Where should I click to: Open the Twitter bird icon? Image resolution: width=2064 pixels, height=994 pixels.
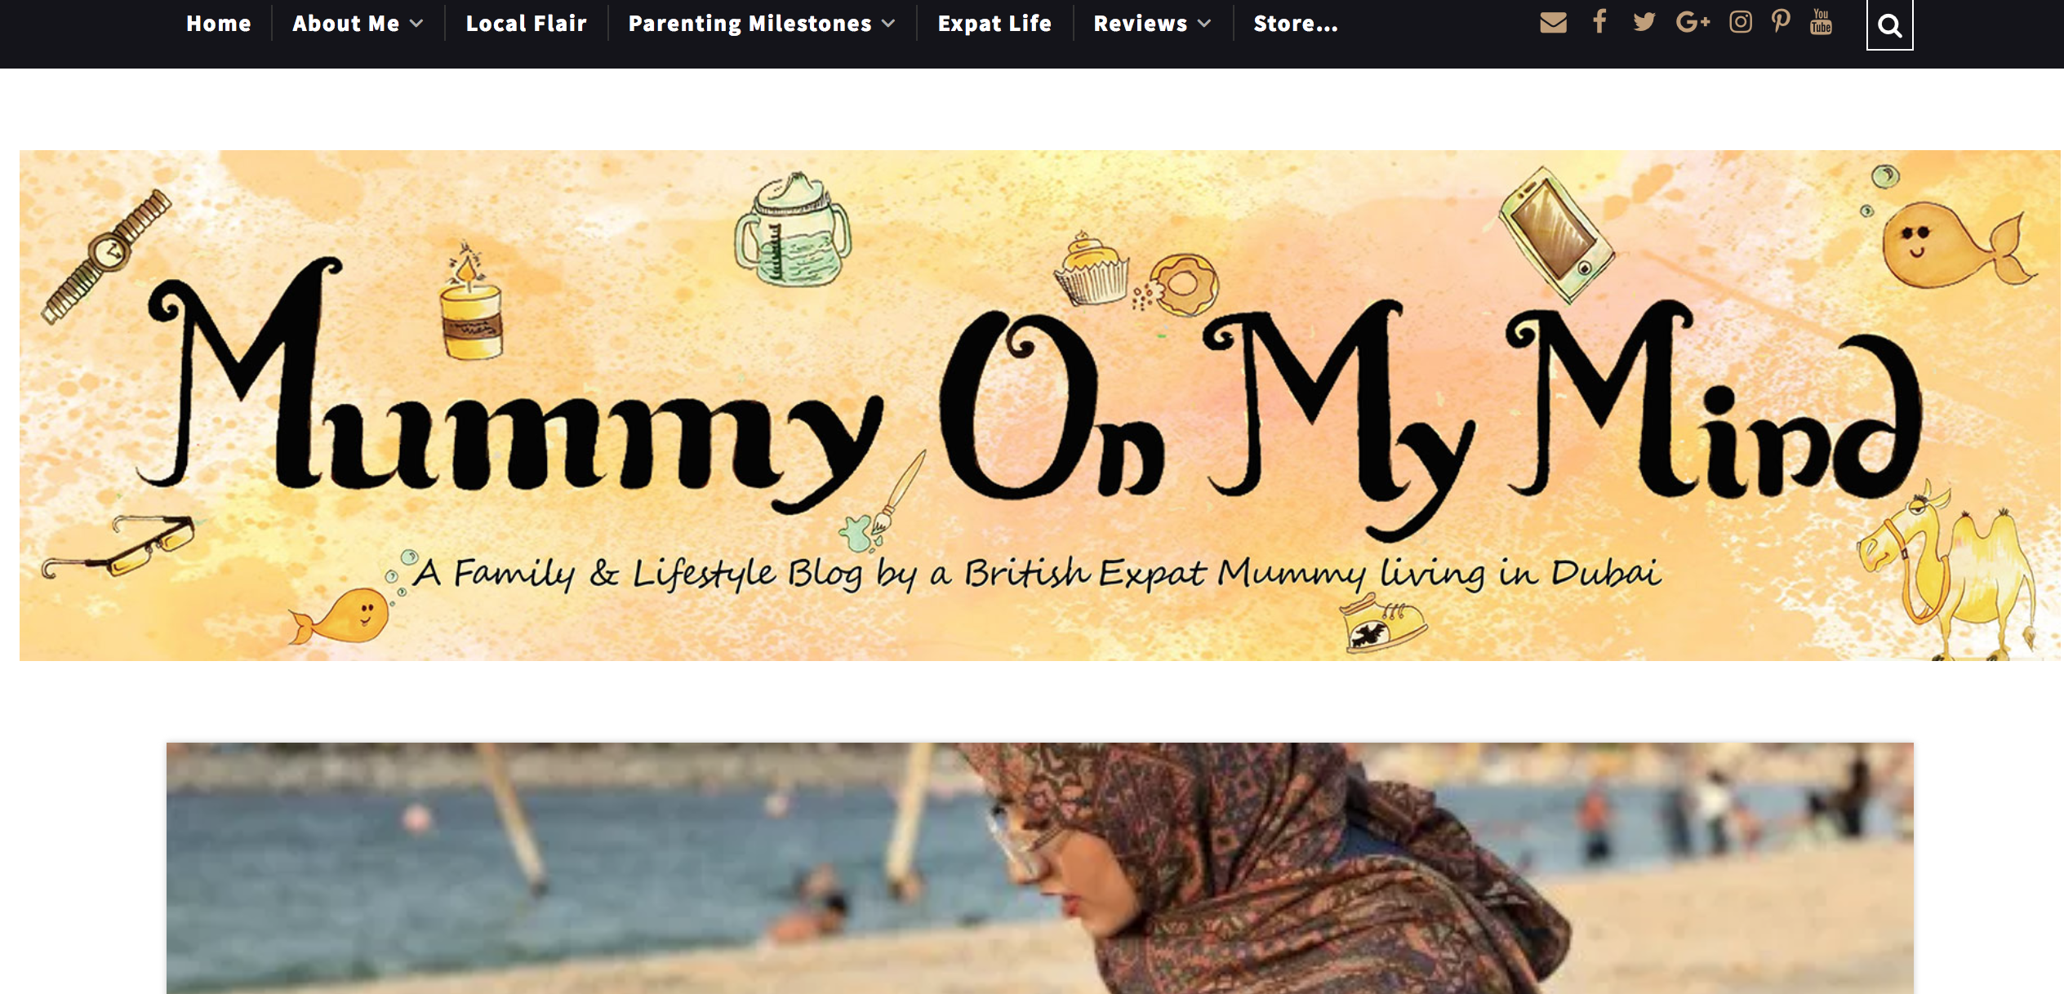1644,22
